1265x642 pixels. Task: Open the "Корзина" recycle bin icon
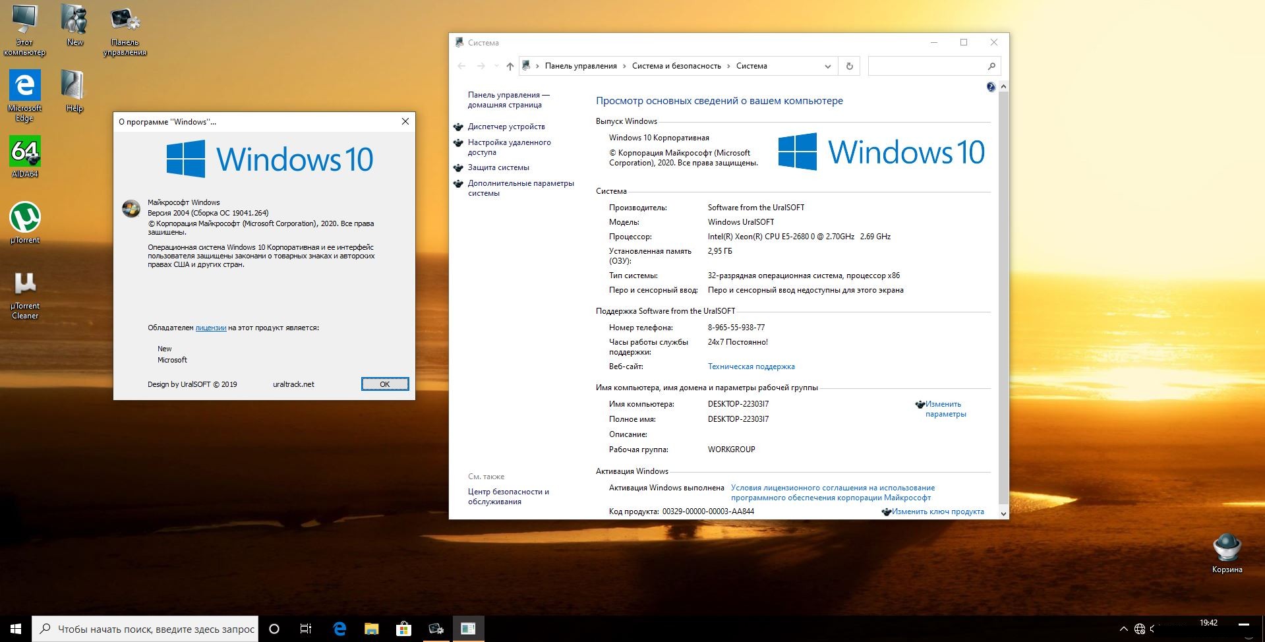click(x=1227, y=553)
